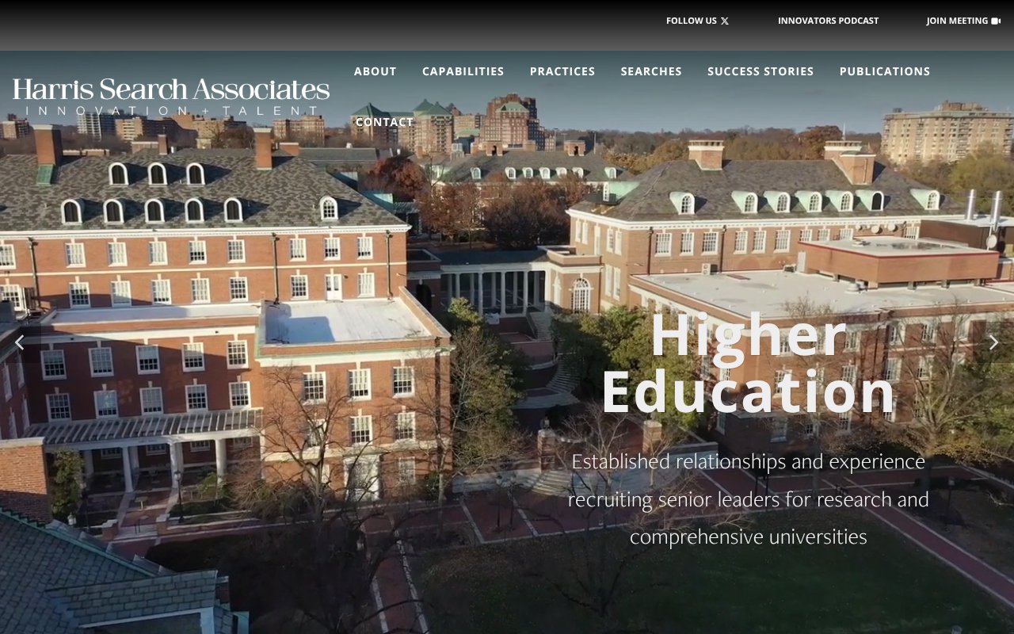Open the About menu
Image resolution: width=1014 pixels, height=634 pixels.
375,71
